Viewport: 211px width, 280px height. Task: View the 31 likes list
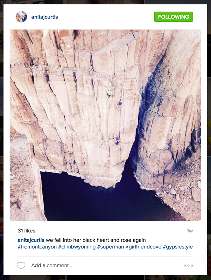pos(27,231)
